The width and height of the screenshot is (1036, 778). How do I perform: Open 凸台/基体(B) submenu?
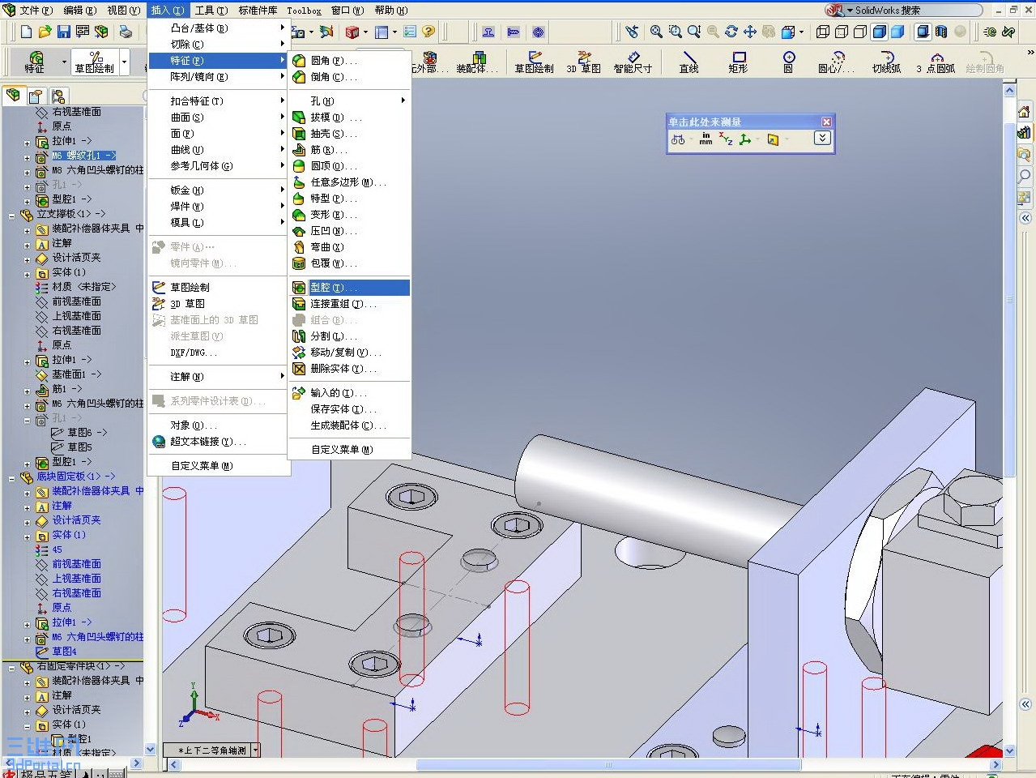(x=219, y=28)
